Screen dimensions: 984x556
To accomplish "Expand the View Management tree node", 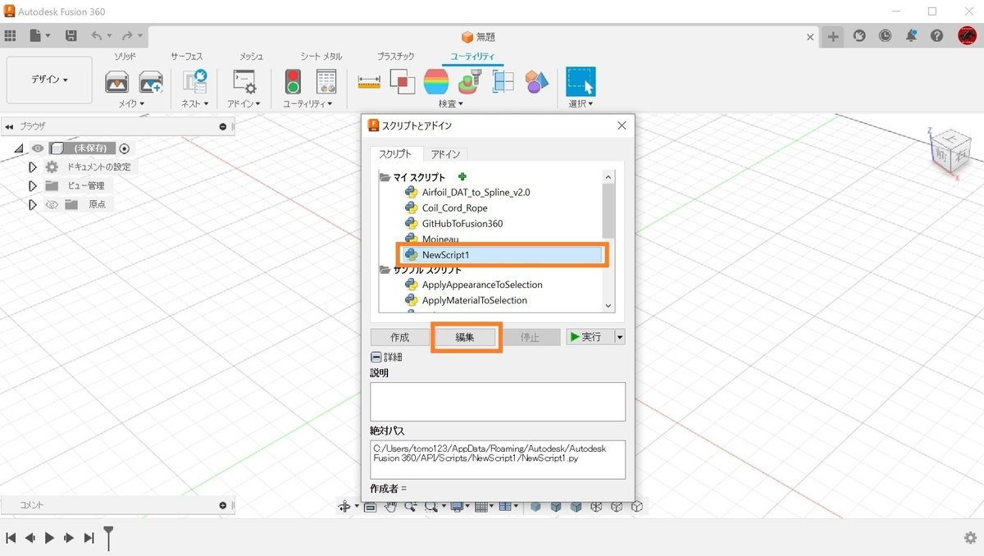I will click(x=33, y=185).
